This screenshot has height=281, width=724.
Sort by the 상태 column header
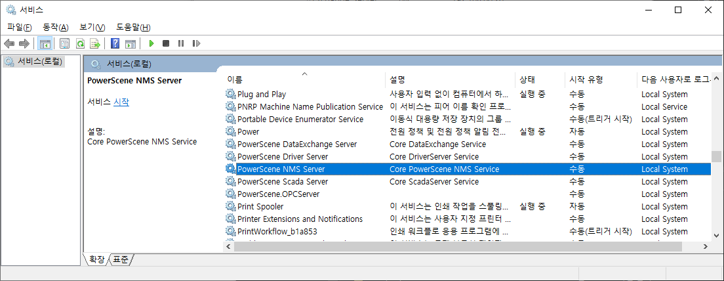pyautogui.click(x=540, y=79)
